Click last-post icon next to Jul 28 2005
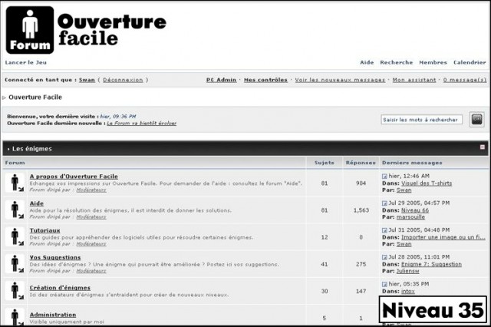 384,257
